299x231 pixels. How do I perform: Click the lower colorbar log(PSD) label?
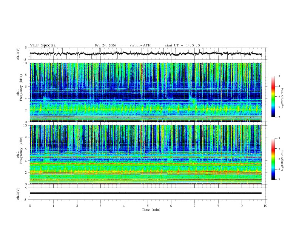[283, 160]
